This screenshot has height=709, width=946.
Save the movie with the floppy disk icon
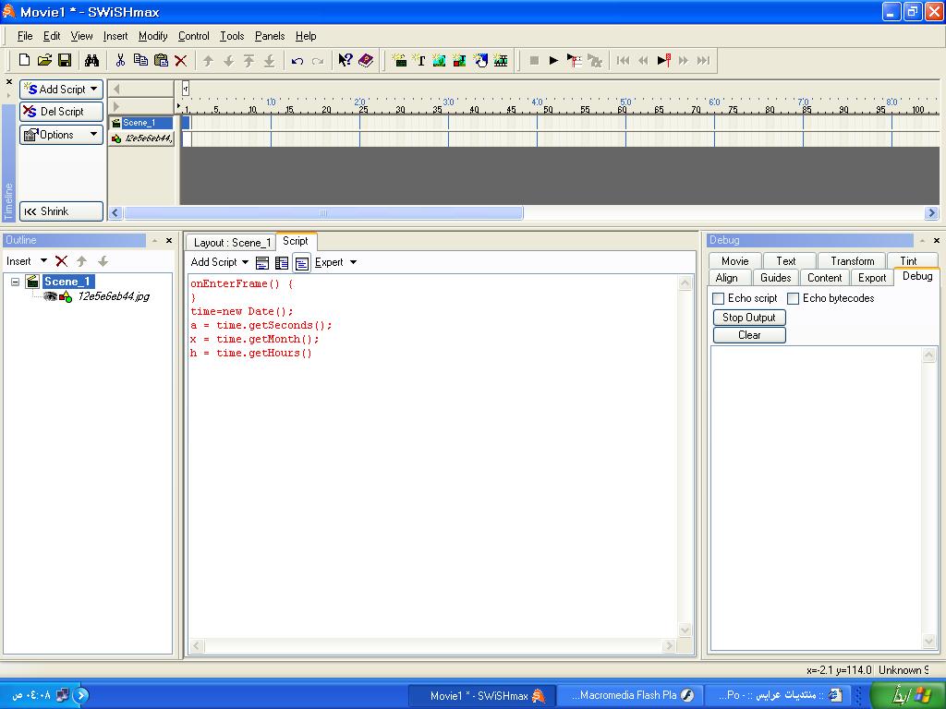pyautogui.click(x=65, y=61)
